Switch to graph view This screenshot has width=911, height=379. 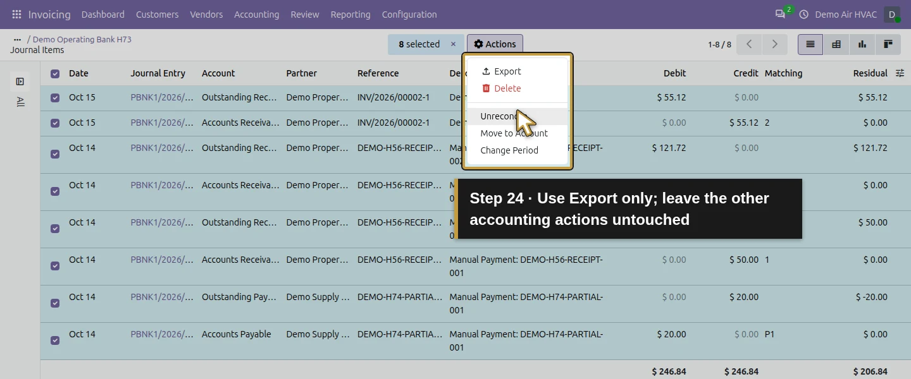862,44
